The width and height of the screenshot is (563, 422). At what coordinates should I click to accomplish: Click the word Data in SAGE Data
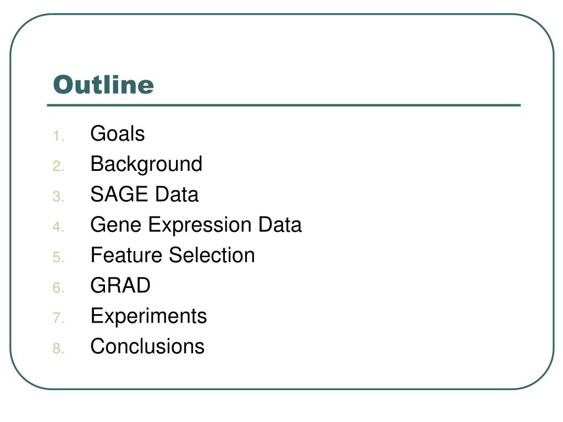pos(176,194)
